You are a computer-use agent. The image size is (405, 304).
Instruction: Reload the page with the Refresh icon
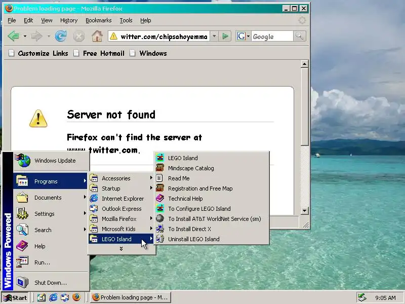[x=61, y=36]
